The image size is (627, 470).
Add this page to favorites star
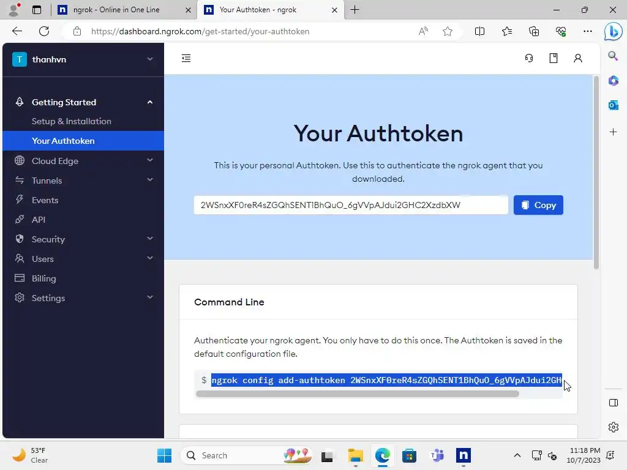point(448,31)
